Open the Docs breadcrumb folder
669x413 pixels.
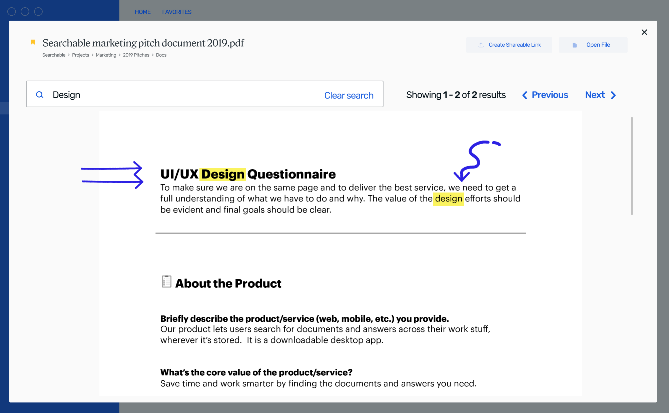(161, 55)
